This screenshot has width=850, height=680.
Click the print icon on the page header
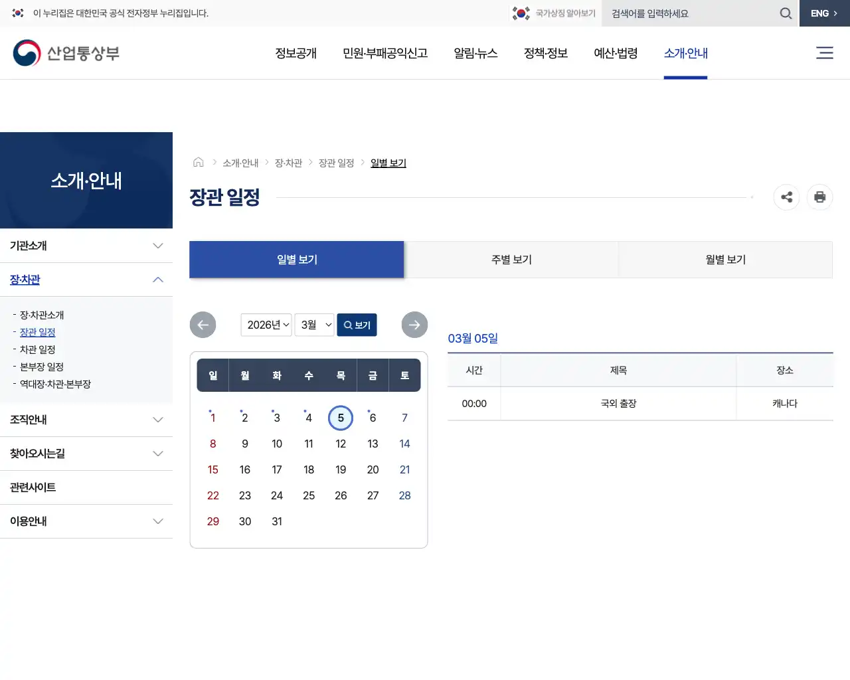click(819, 197)
